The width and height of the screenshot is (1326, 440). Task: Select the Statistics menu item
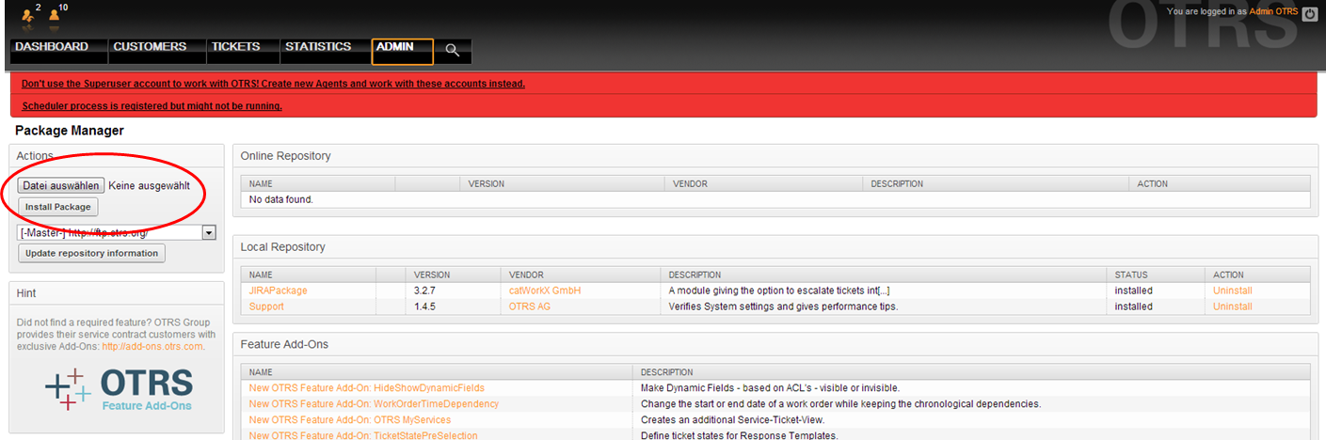click(318, 47)
